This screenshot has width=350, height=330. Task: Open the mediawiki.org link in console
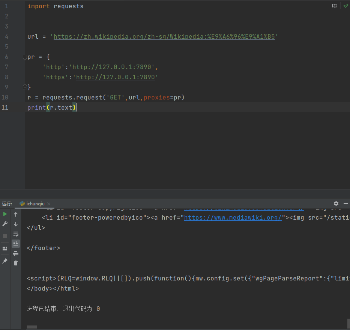(233, 218)
